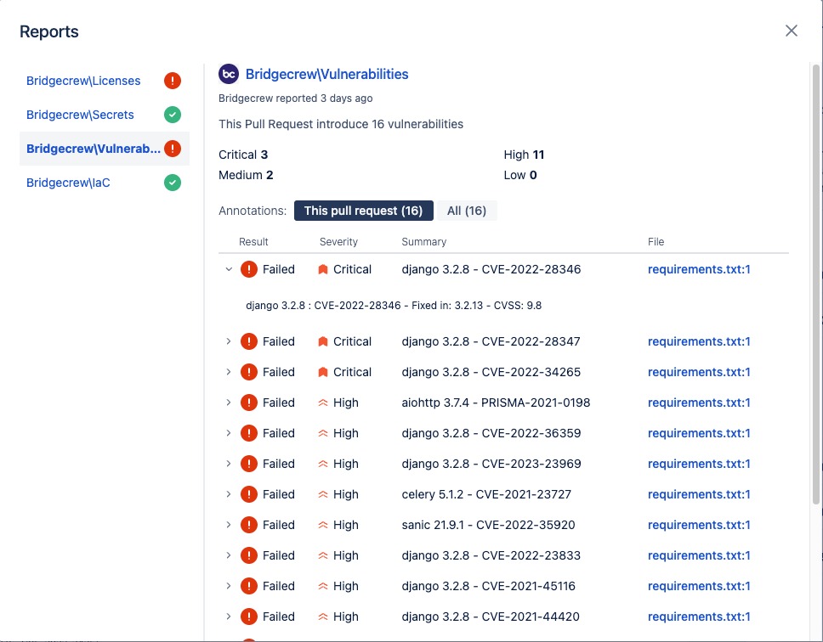Screen dimensions: 823x642
Task: Click the Critical severity flag for CVE-2022-28347
Action: pyautogui.click(x=323, y=341)
